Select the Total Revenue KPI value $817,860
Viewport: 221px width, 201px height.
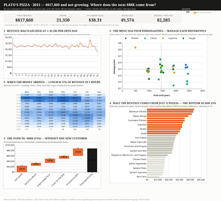click(24, 20)
